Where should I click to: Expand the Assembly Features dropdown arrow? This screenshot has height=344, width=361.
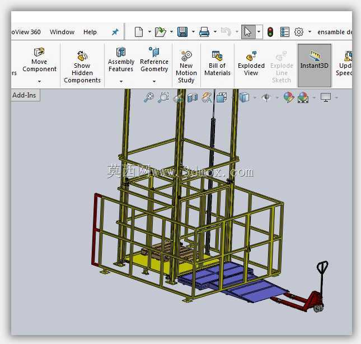pyautogui.click(x=121, y=81)
